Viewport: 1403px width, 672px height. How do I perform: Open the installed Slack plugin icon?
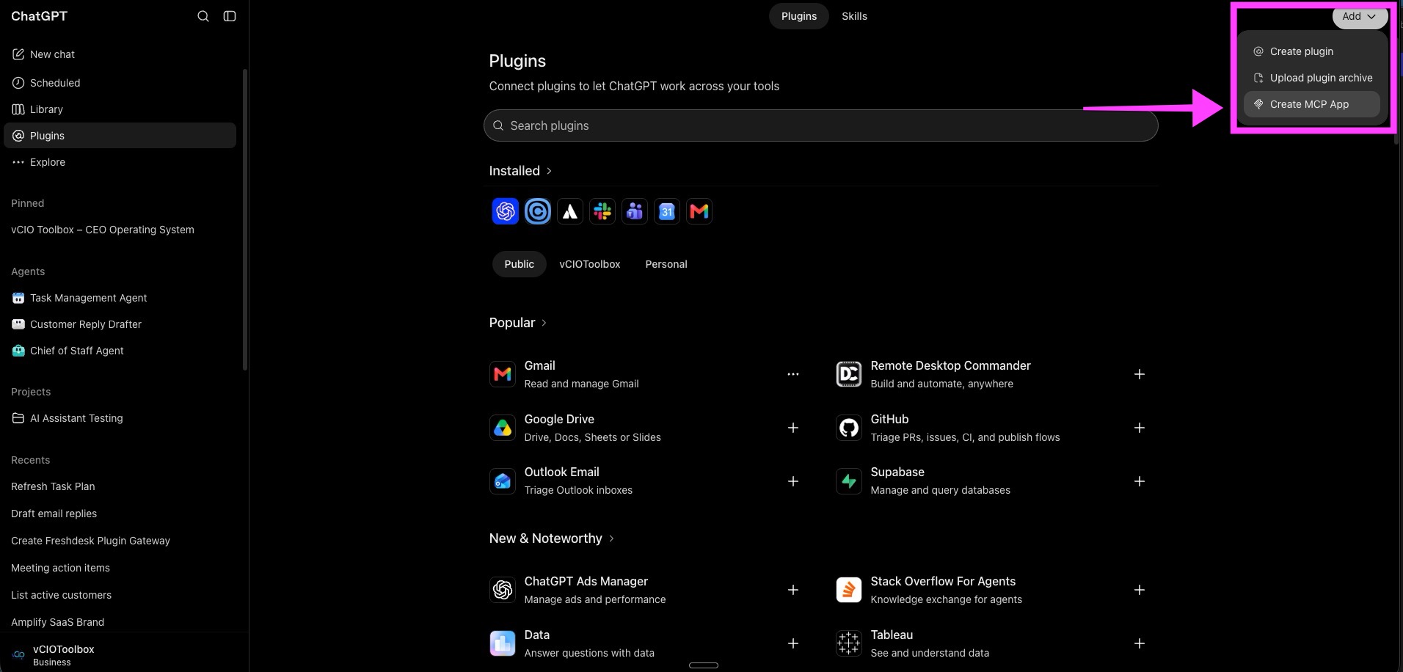[602, 211]
